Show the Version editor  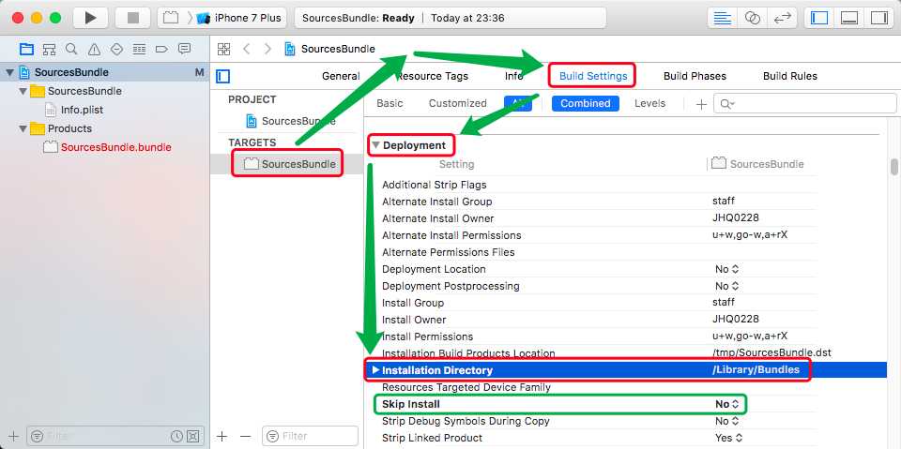tap(782, 18)
